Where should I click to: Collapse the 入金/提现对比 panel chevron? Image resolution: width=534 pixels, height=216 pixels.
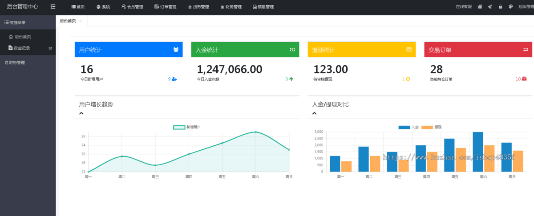(315, 113)
